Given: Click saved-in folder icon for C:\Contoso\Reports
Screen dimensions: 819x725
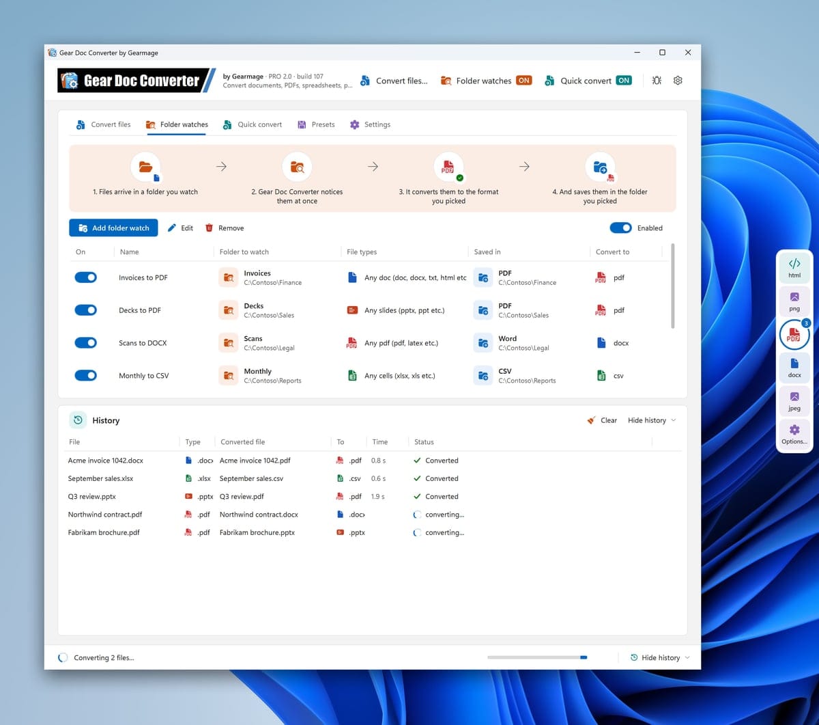Looking at the screenshot, I should pos(483,376).
